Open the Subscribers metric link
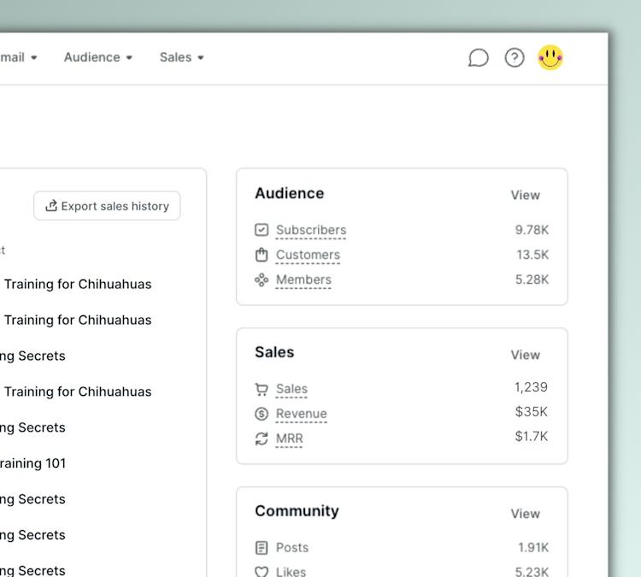 tap(311, 230)
